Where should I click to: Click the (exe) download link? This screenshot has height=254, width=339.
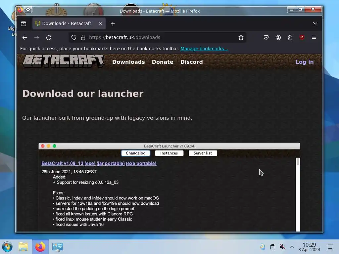90,163
